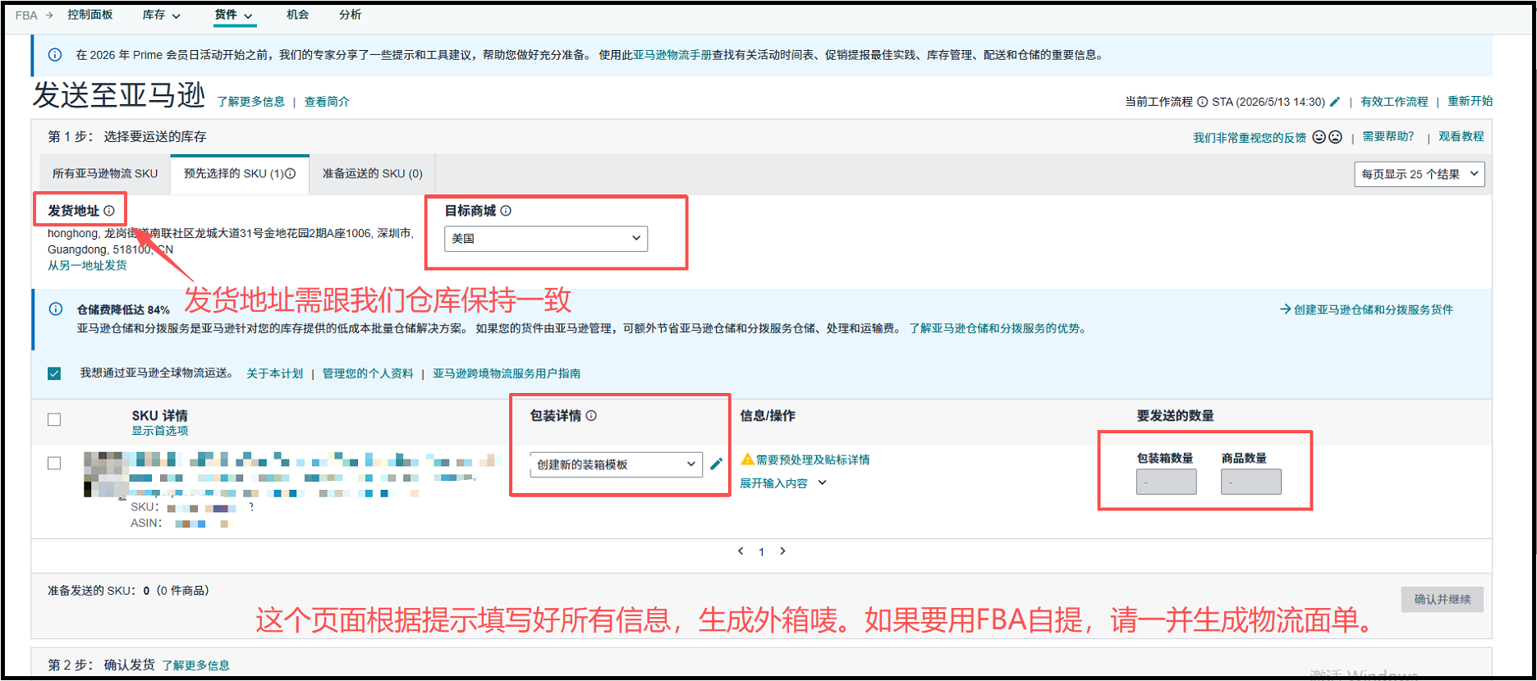1537x681 pixels.
Task: Click the pencil icon beside STA workflow name
Action: tap(1335, 102)
